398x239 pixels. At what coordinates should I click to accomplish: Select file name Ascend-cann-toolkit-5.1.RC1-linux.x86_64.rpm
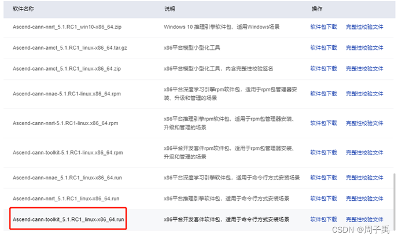[68, 152]
